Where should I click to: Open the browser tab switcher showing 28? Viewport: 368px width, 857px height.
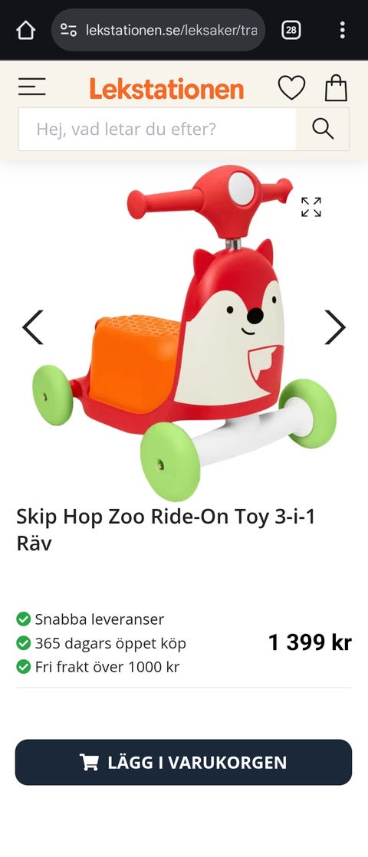(x=291, y=30)
